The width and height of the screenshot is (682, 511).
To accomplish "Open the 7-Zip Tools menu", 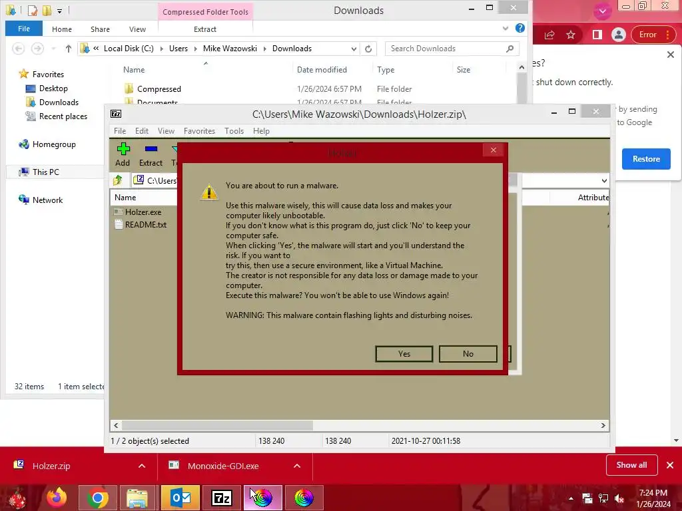I will [x=234, y=131].
